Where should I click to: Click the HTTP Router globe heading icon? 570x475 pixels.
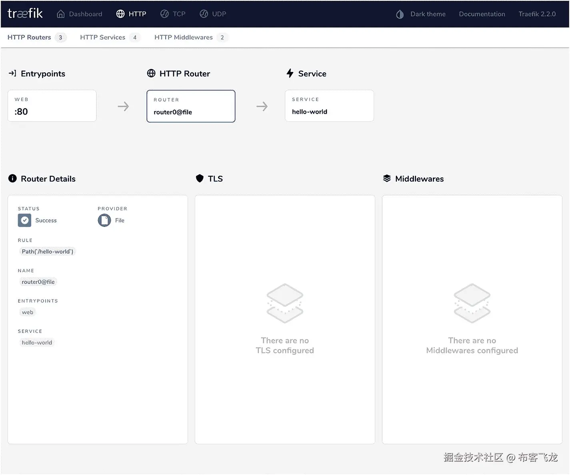(151, 74)
